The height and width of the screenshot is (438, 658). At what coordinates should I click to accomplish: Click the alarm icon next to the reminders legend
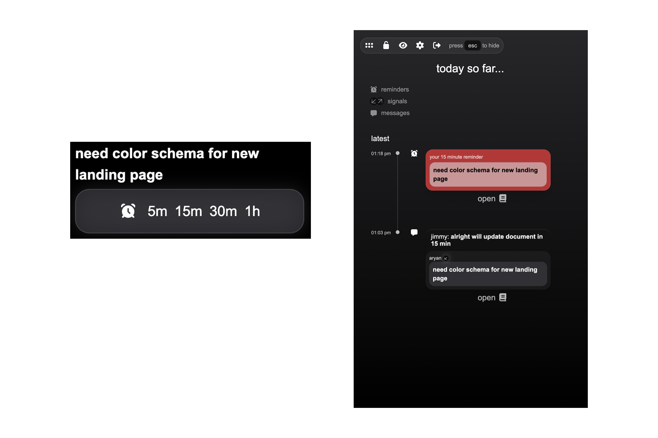pos(374,90)
